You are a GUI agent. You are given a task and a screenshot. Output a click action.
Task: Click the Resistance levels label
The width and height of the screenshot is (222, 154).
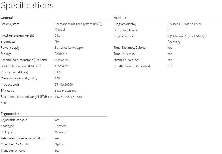pyautogui.click(x=125, y=30)
